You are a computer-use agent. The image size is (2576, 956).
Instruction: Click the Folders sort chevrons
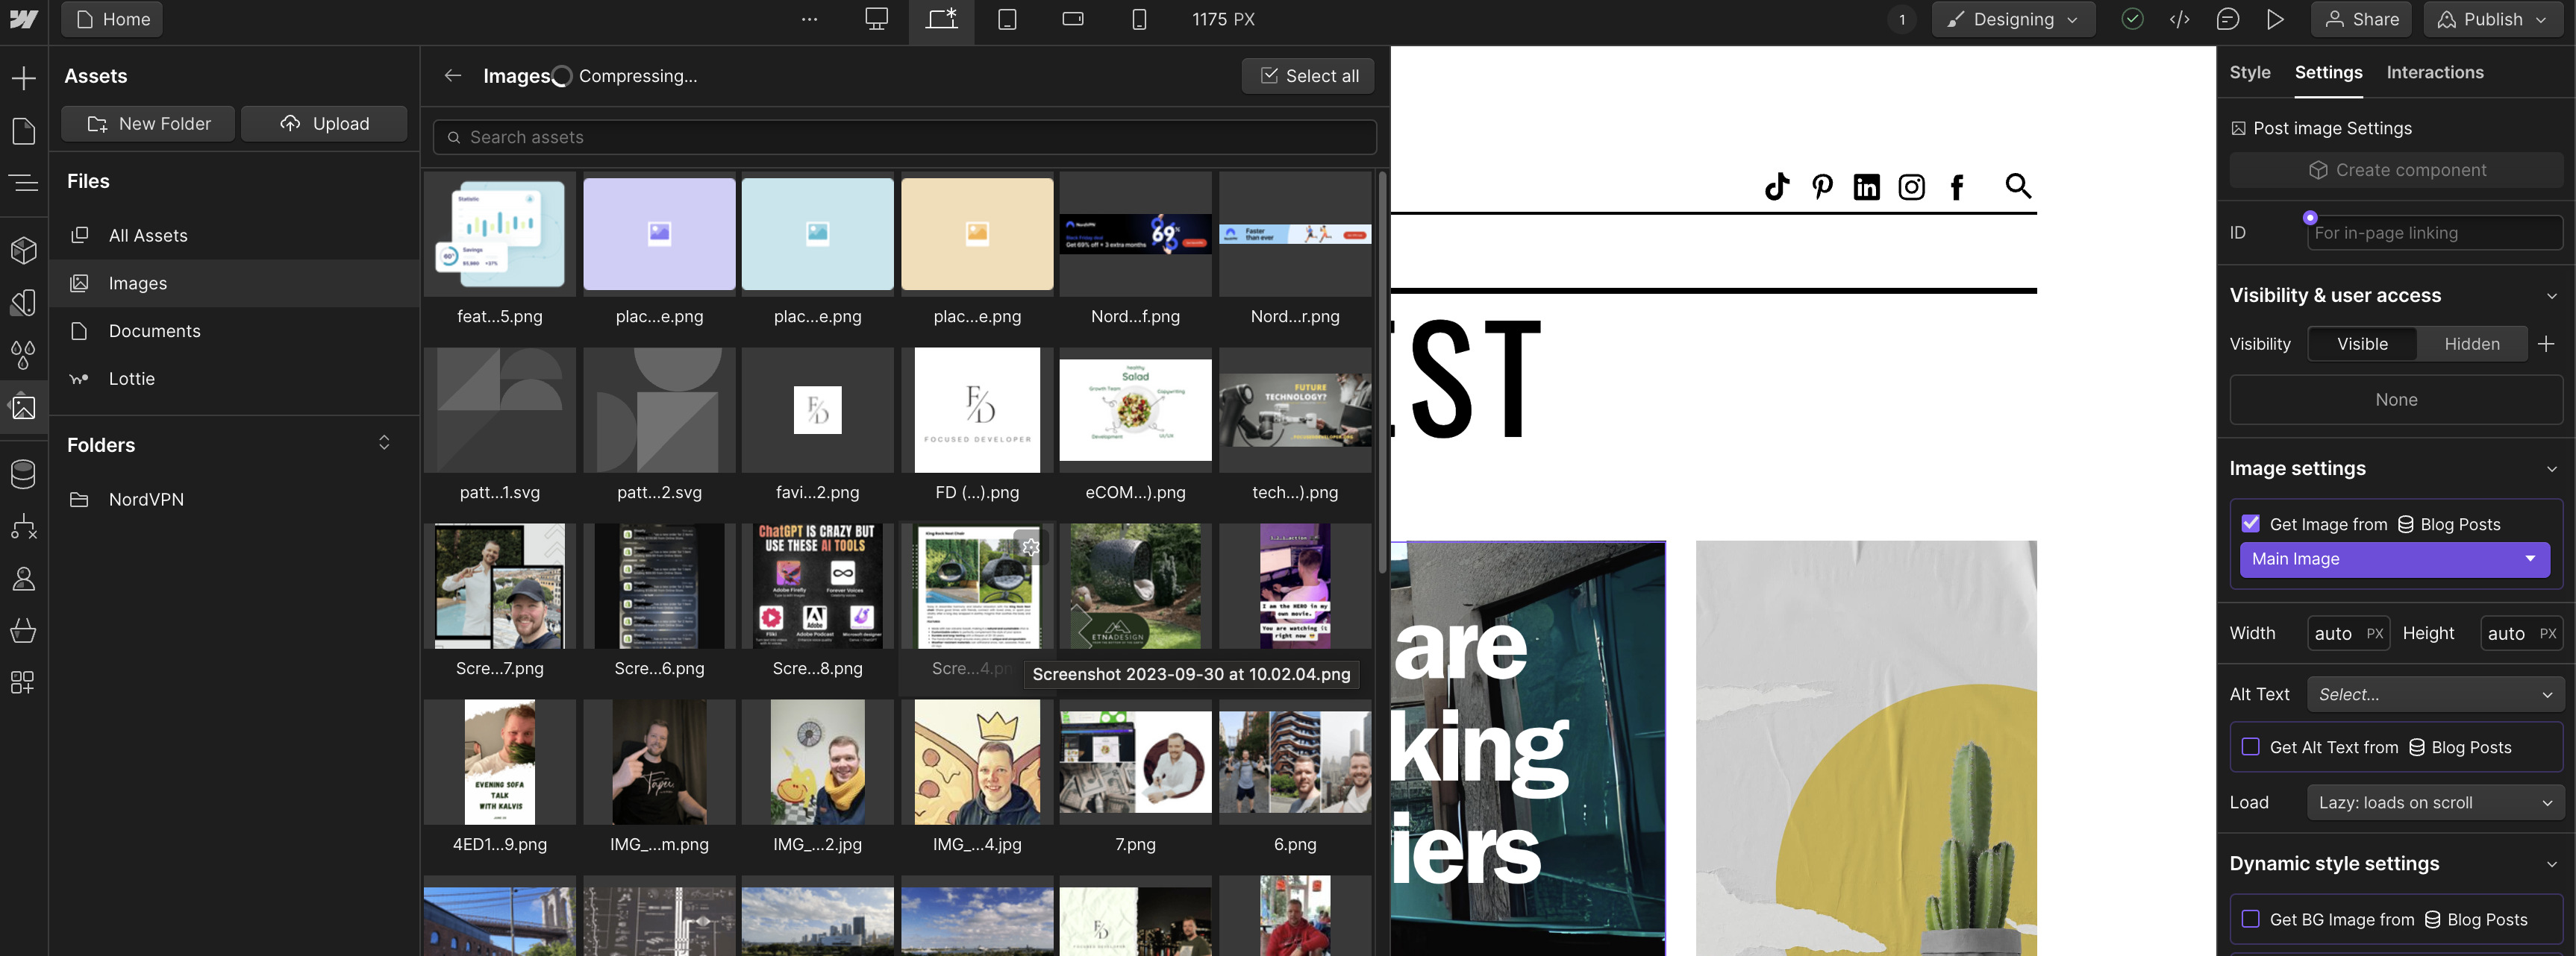pos(384,442)
